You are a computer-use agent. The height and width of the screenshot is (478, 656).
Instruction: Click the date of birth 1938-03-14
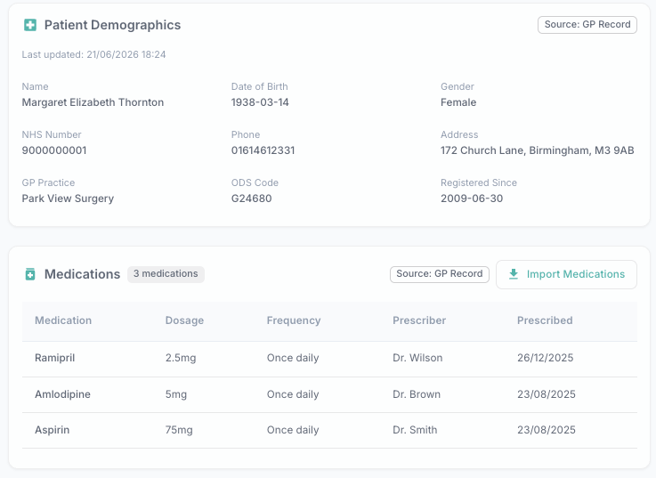click(x=260, y=102)
